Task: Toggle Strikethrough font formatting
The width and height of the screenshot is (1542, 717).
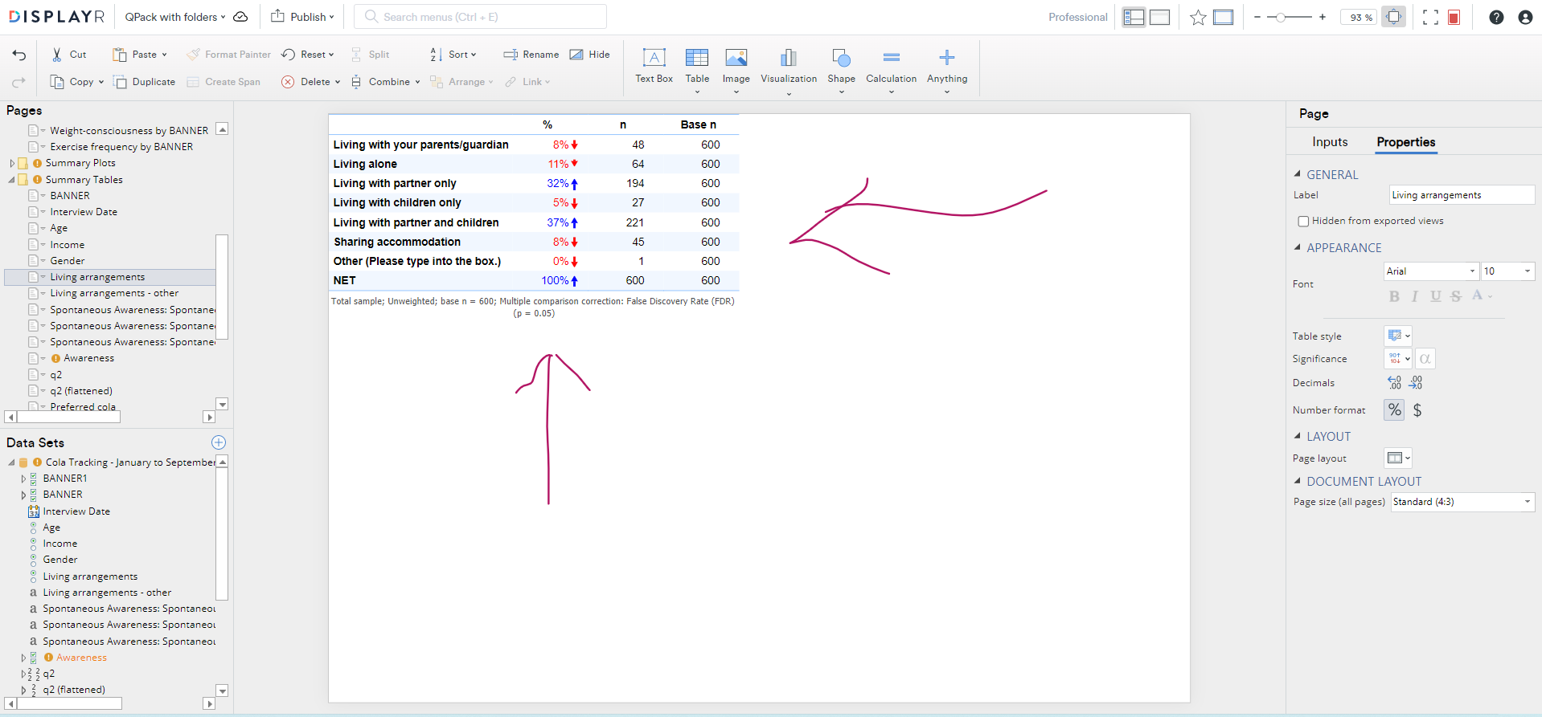Action: pos(1456,296)
